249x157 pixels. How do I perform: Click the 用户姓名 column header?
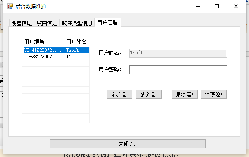coord(77,42)
